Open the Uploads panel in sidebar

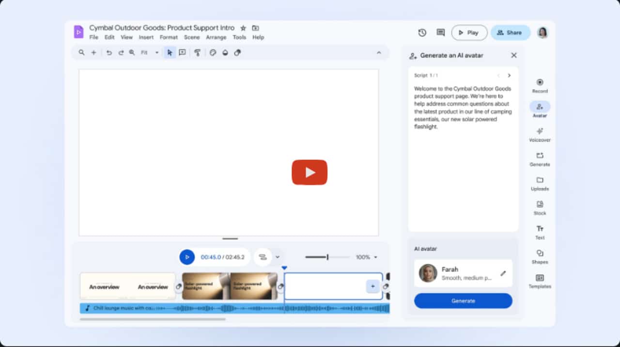coord(540,184)
